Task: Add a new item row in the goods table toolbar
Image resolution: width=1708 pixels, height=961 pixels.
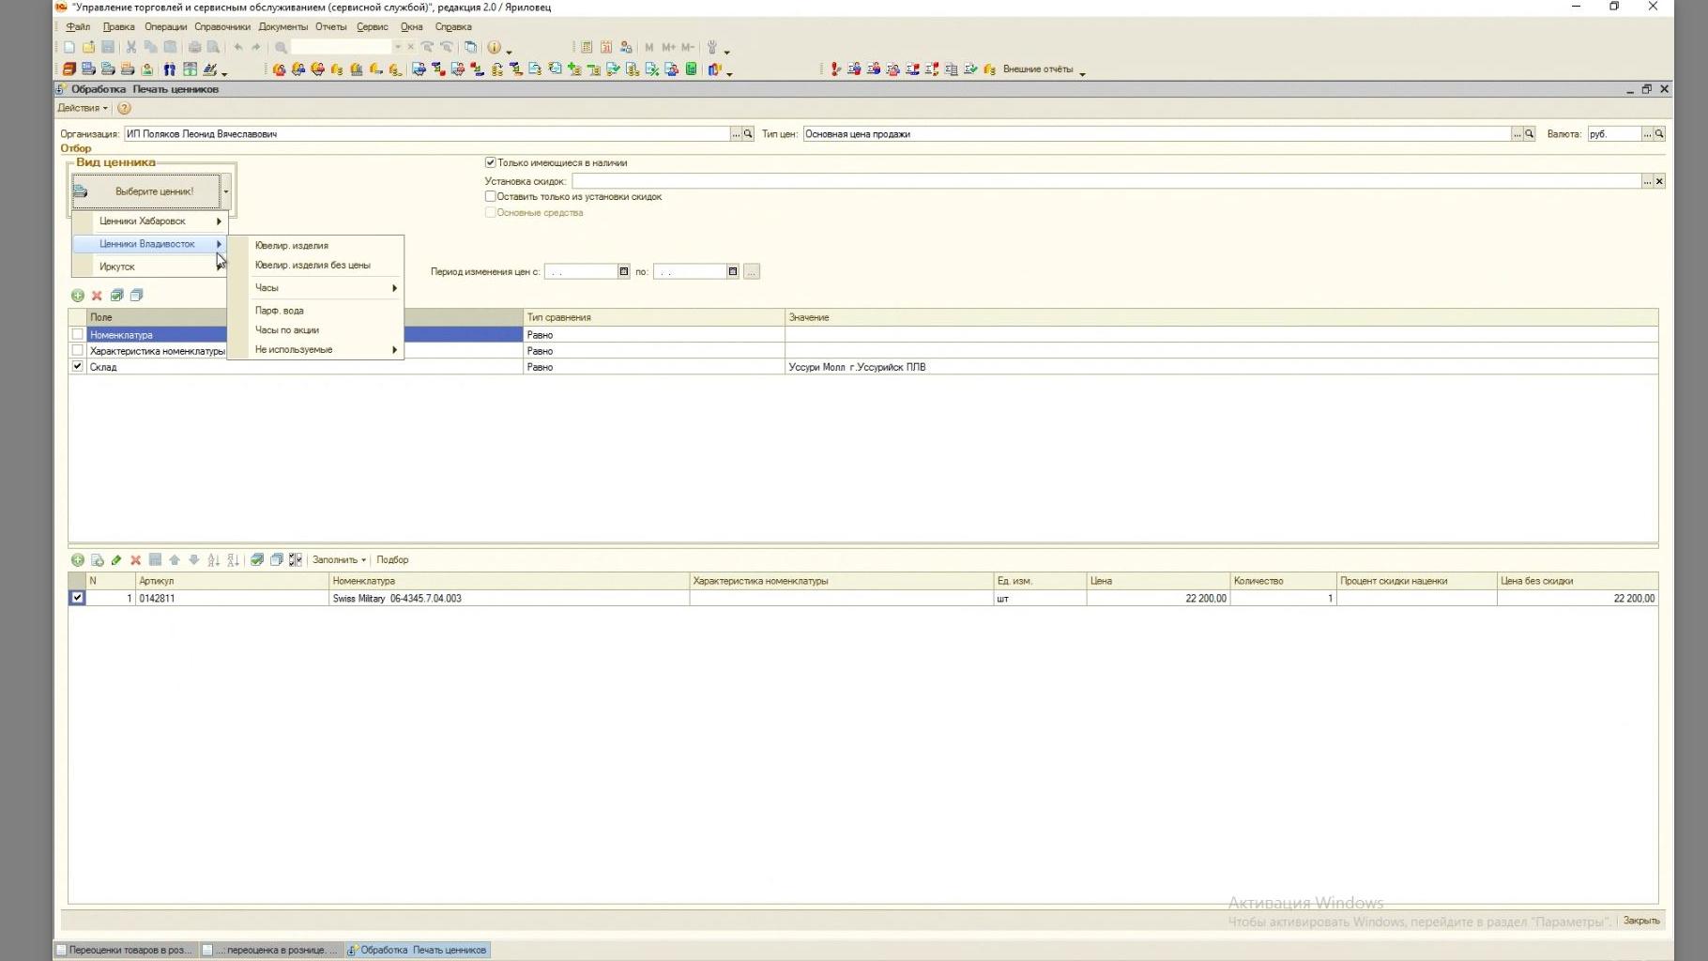Action: (78, 560)
